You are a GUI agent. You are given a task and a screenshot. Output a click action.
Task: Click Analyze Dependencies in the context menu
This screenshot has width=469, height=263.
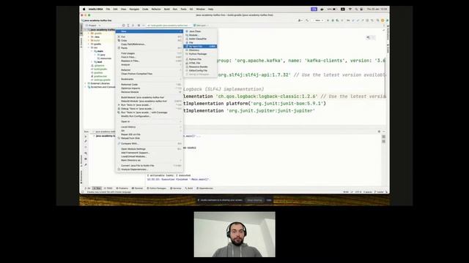pyautogui.click(x=149, y=169)
